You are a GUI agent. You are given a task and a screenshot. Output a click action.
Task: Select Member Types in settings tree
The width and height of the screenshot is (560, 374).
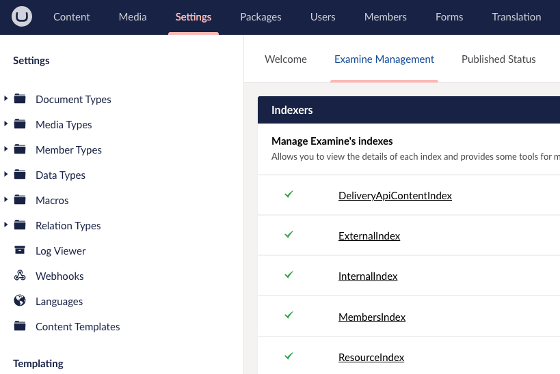pyautogui.click(x=68, y=149)
